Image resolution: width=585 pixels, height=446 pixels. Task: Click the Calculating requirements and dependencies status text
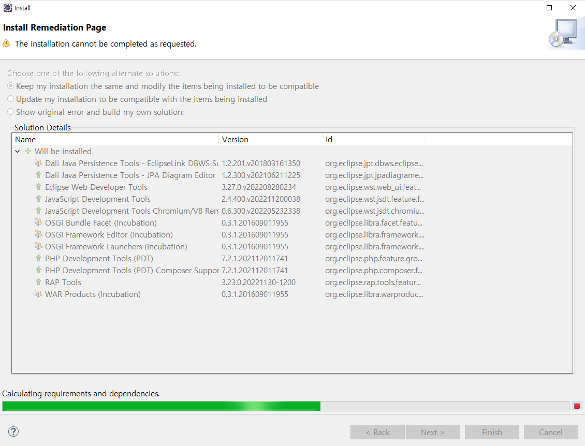[81, 393]
